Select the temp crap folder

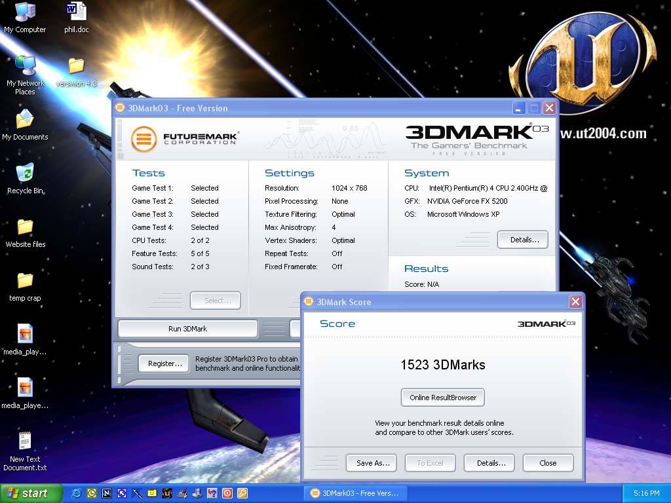click(25, 286)
